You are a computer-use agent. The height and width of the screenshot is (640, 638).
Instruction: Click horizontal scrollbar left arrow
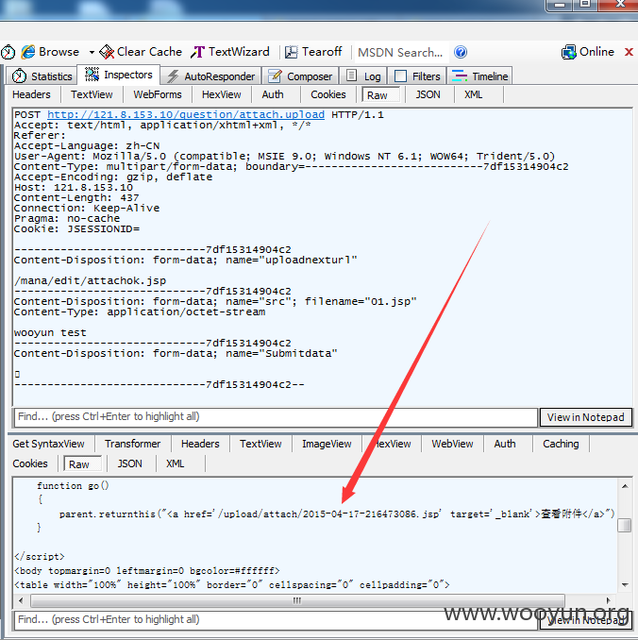[x=21, y=600]
